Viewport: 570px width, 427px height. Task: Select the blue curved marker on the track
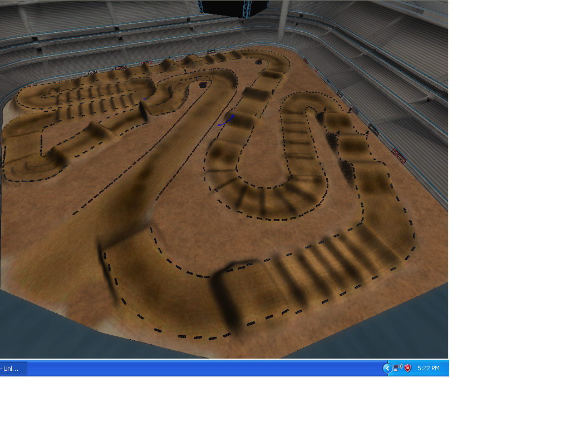(225, 120)
